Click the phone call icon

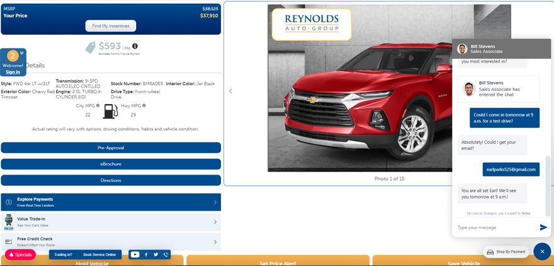(166, 255)
